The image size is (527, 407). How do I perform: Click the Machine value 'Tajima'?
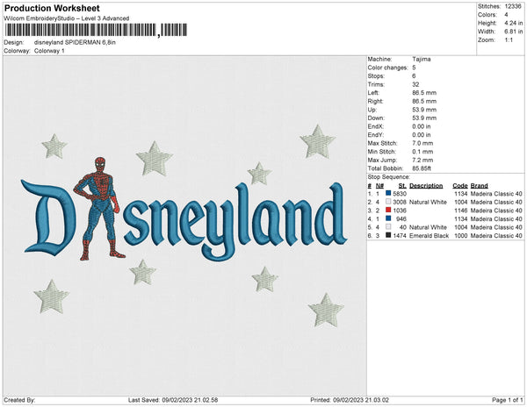click(422, 59)
